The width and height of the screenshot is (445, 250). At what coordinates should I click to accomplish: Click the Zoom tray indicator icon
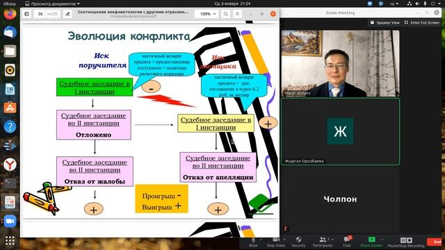point(370,3)
